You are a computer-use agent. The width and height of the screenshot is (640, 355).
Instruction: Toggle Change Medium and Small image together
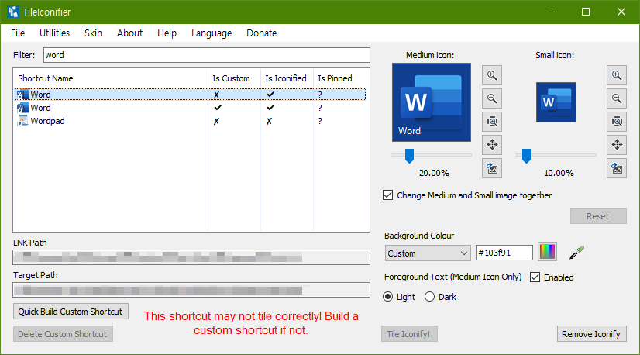pyautogui.click(x=387, y=195)
